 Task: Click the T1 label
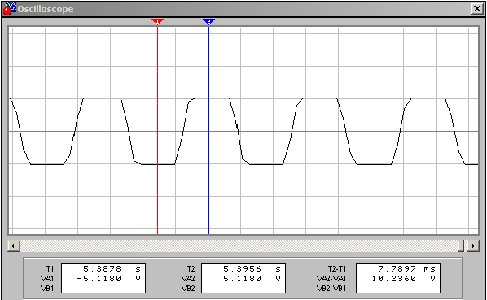(50, 268)
